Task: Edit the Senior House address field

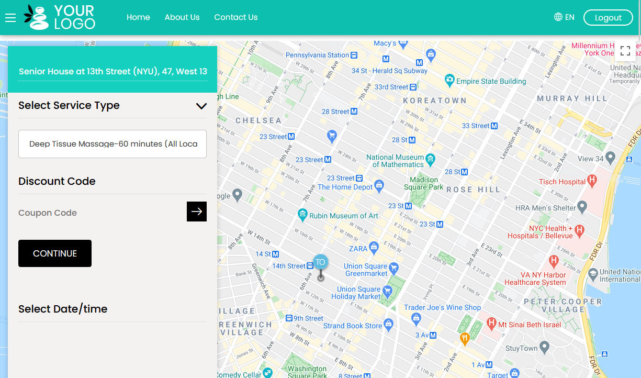Action: pyautogui.click(x=113, y=71)
